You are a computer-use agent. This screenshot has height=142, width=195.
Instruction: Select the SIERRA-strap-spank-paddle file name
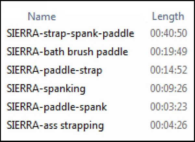pyautogui.click(x=71, y=33)
